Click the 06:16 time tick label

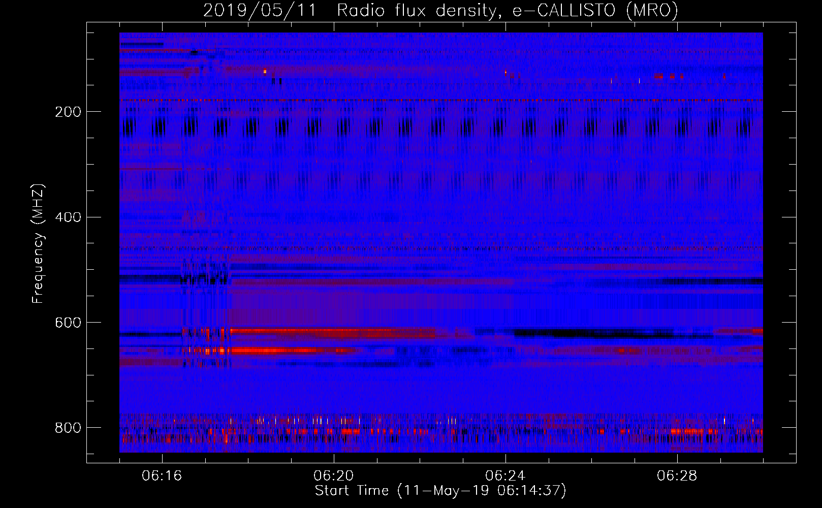pyautogui.click(x=162, y=476)
